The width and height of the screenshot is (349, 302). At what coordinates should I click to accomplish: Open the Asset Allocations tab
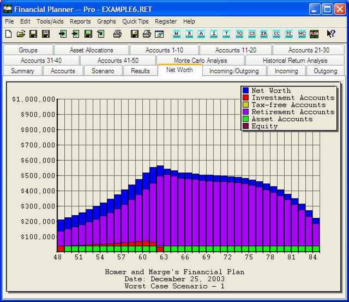click(x=91, y=50)
